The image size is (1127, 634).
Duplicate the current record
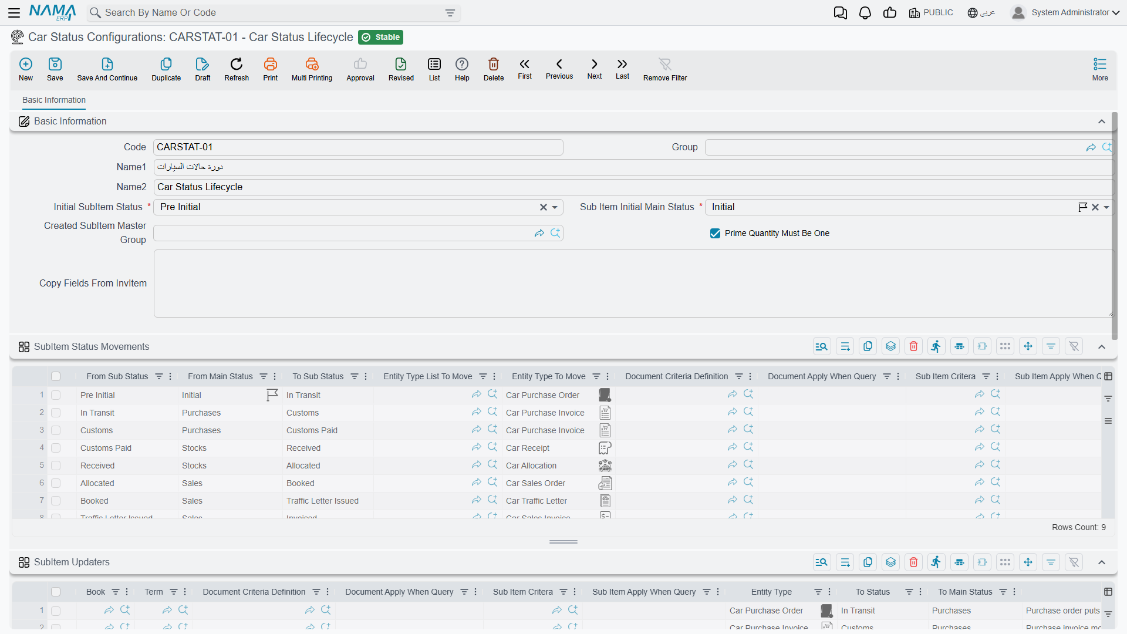[x=166, y=69]
